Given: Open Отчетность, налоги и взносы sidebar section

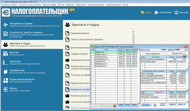Looking at the screenshot, I should click(32, 35).
